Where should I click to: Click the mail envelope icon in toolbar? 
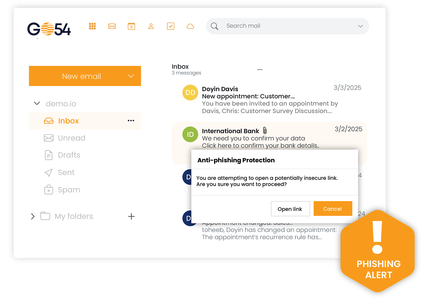(x=112, y=26)
